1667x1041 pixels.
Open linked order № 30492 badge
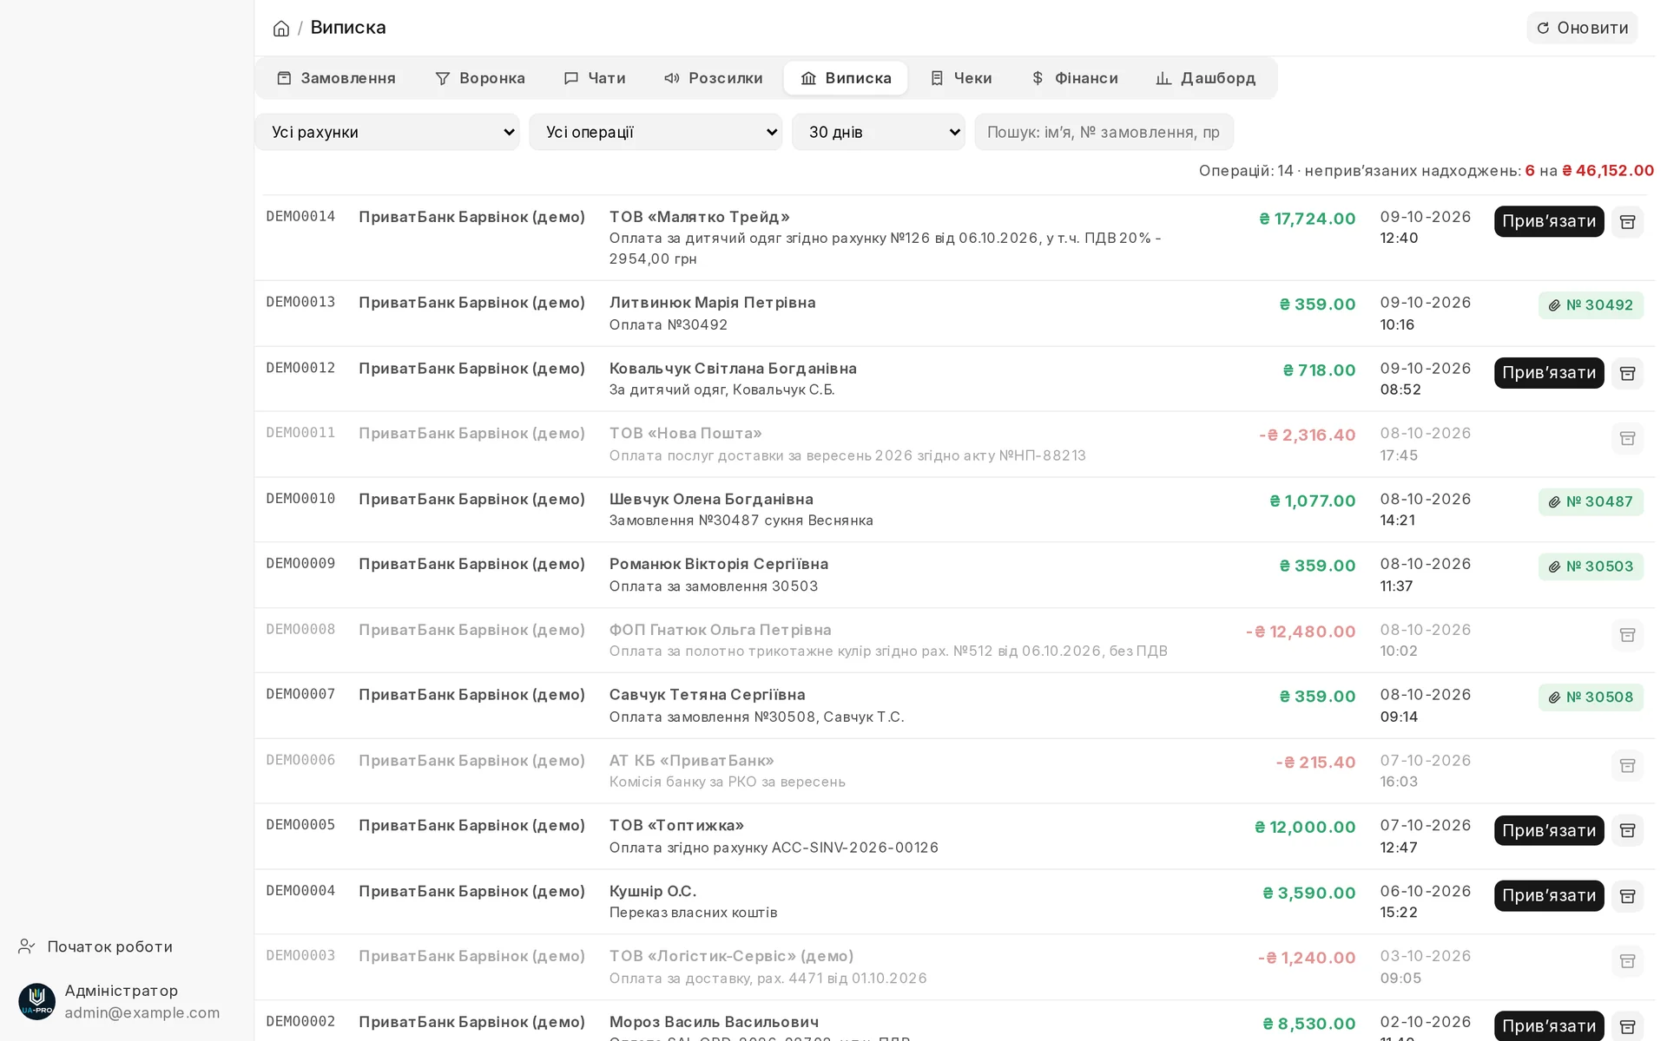(x=1591, y=305)
